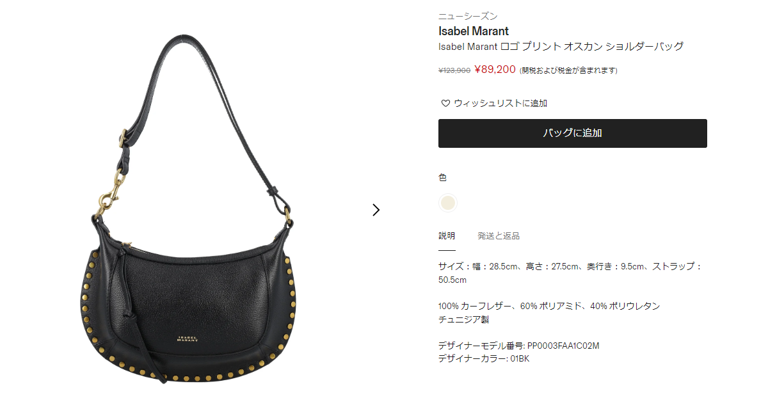Add item with バッグに追加 button

coord(573,133)
